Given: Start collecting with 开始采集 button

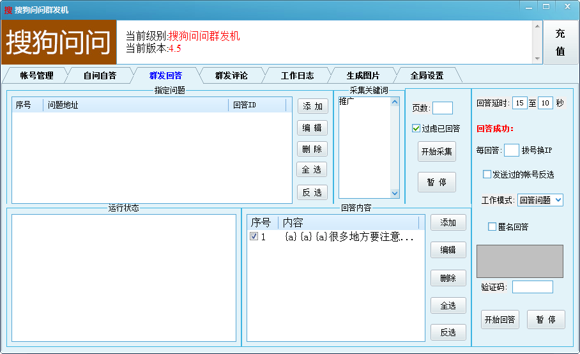Looking at the screenshot, I should point(437,151).
